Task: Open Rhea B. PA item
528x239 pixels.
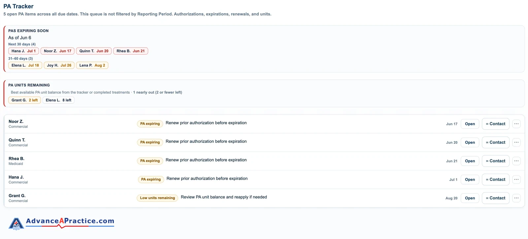Action: tap(470, 161)
